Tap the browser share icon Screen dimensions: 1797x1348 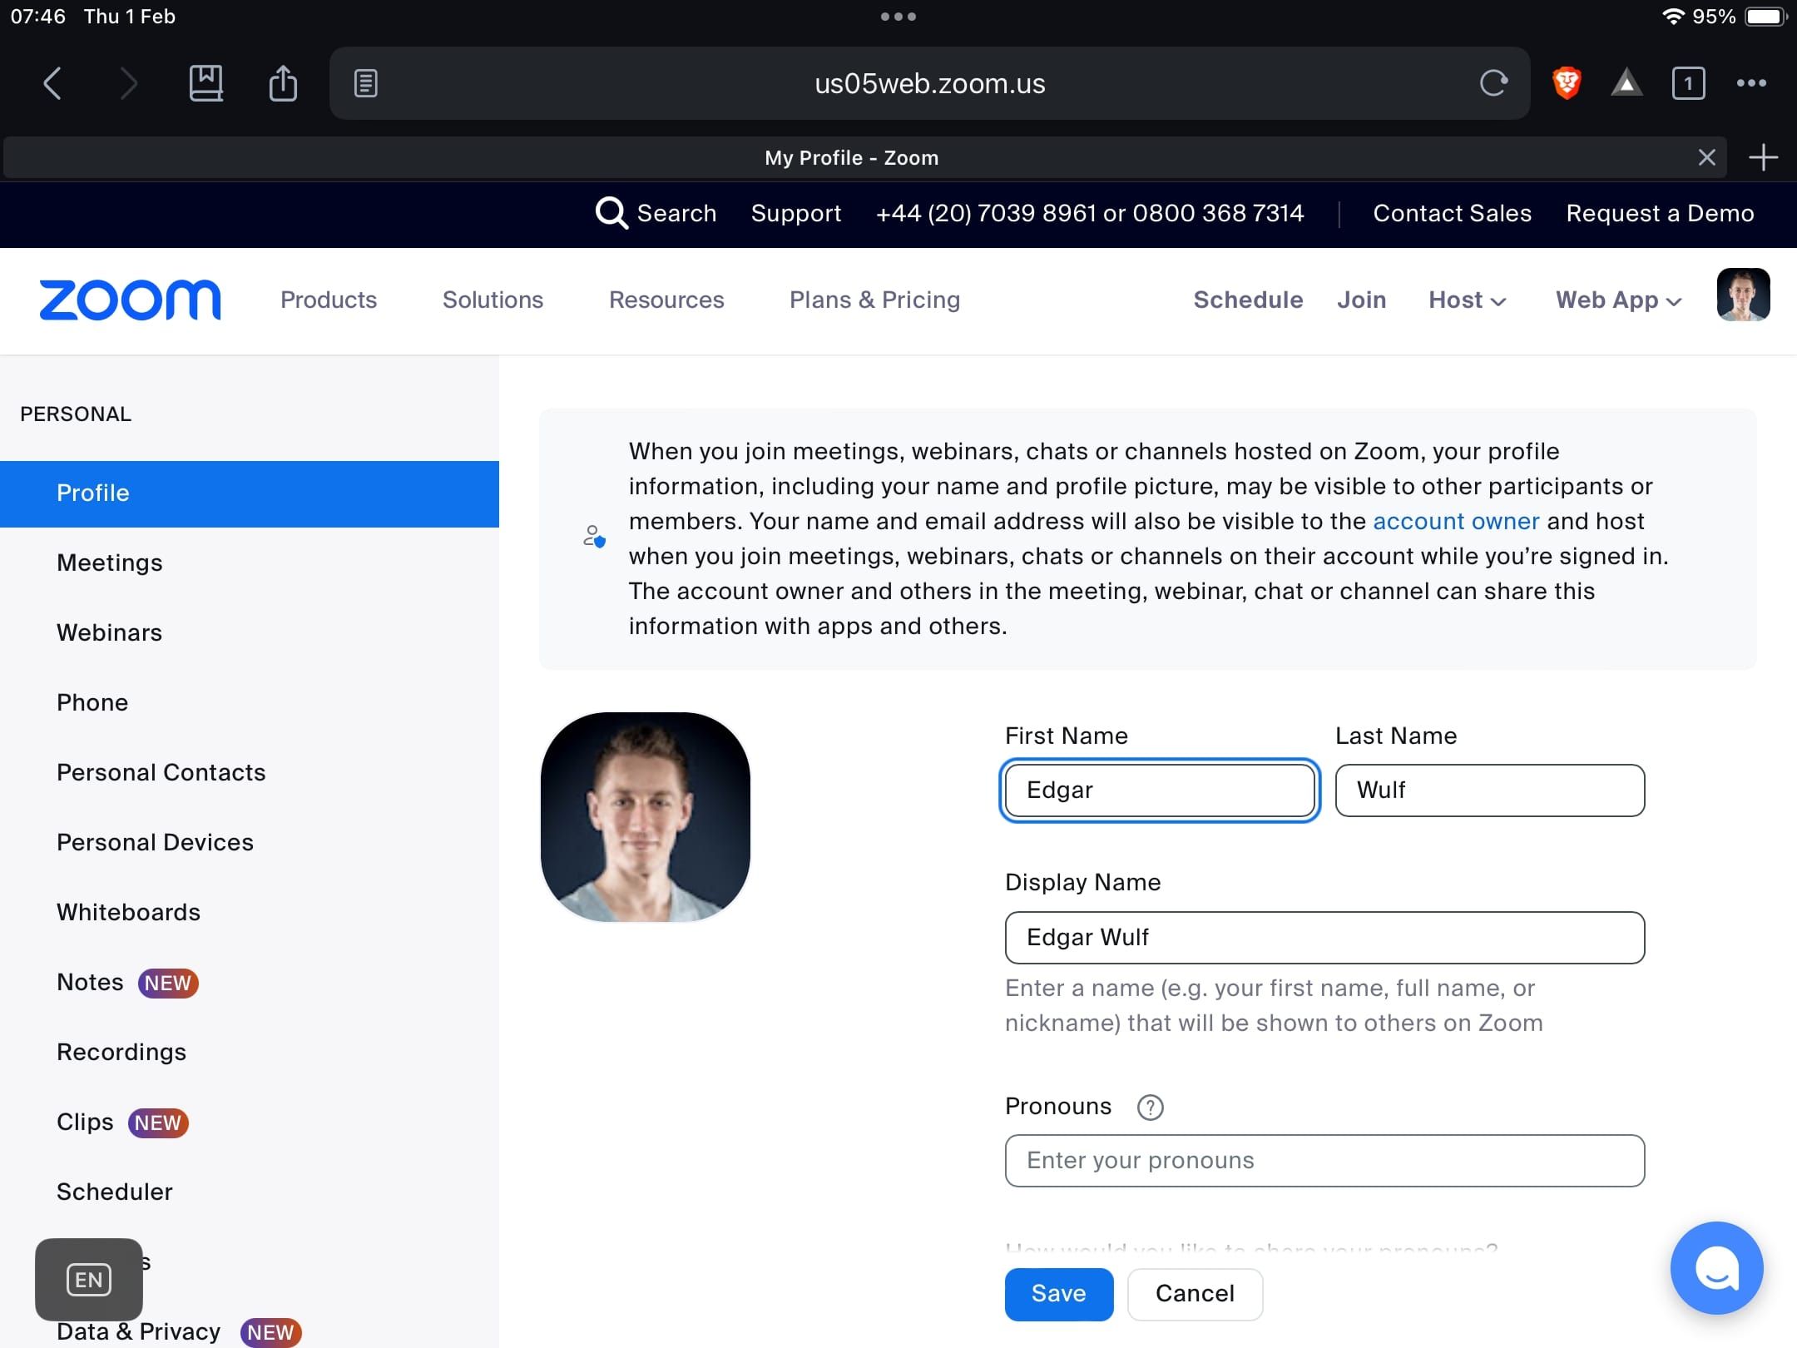point(283,83)
